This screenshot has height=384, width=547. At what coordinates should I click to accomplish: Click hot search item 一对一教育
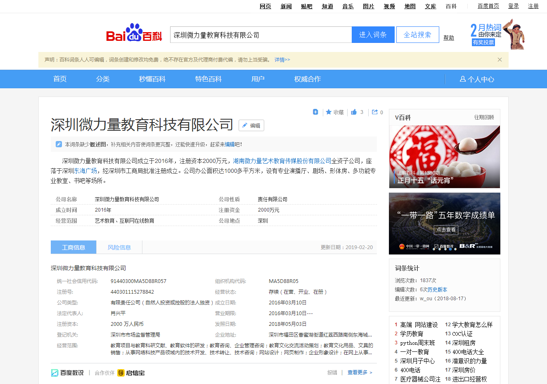[x=414, y=352]
